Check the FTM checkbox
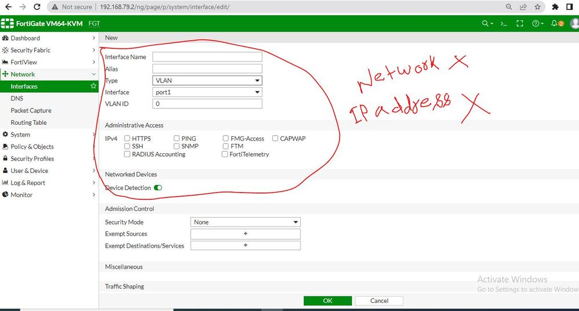Image resolution: width=579 pixels, height=311 pixels. point(225,146)
